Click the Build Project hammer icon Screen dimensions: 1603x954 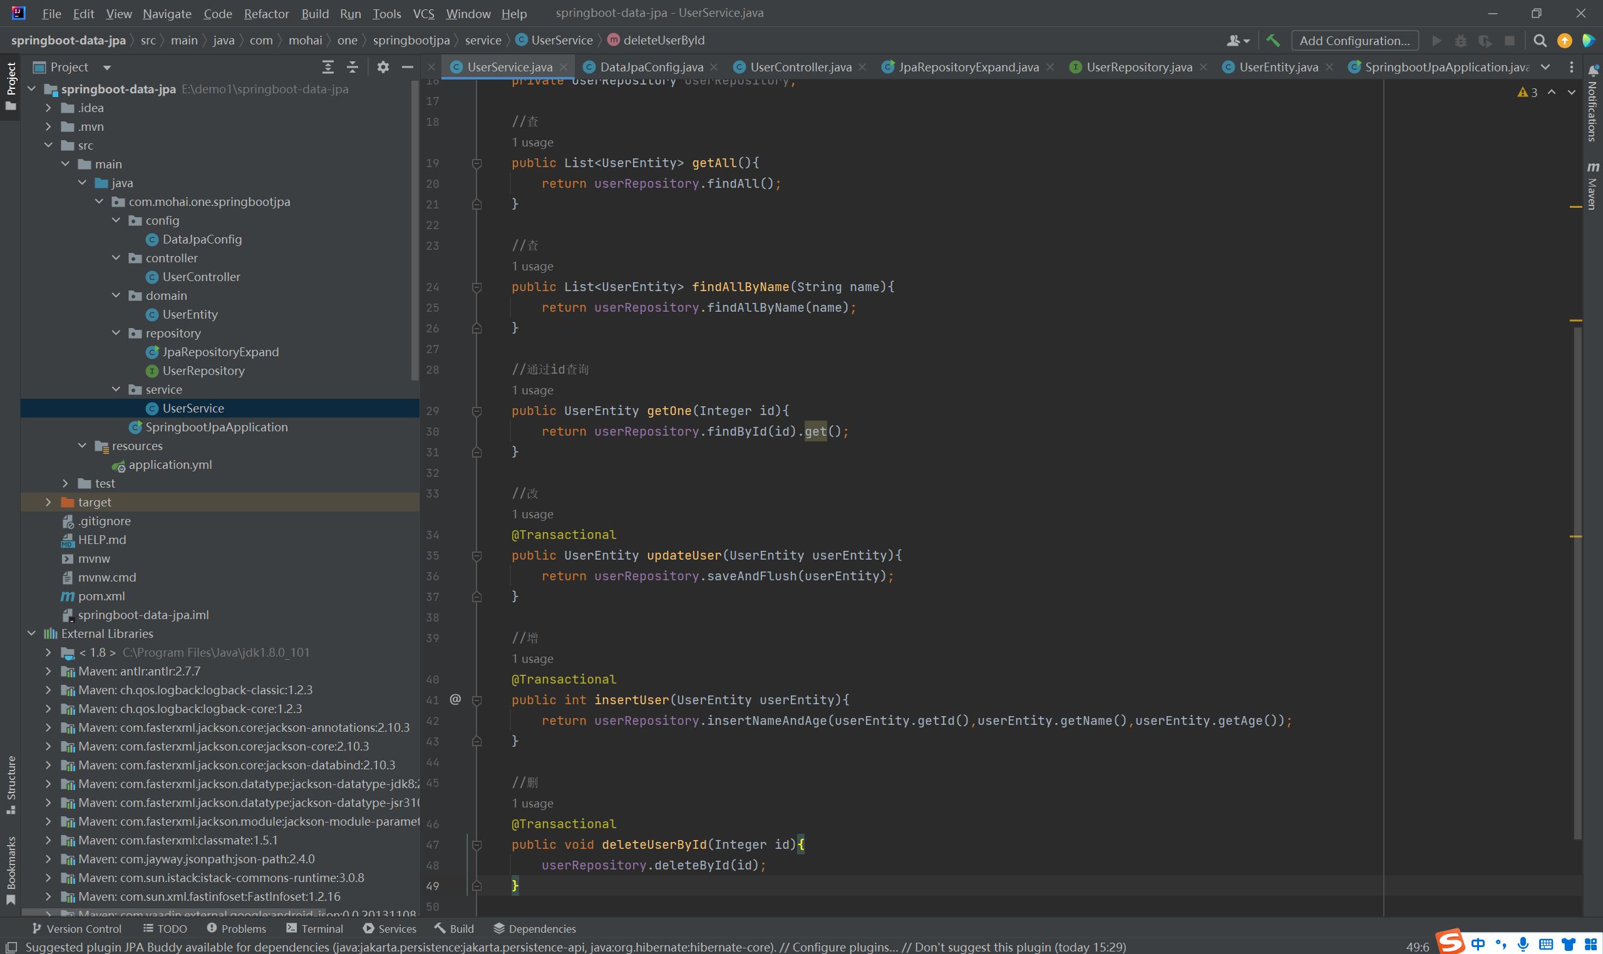[x=1272, y=41]
